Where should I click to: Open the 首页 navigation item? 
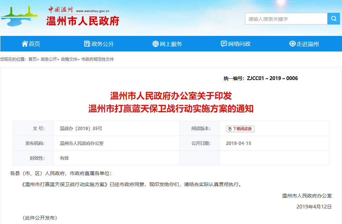point(31,44)
